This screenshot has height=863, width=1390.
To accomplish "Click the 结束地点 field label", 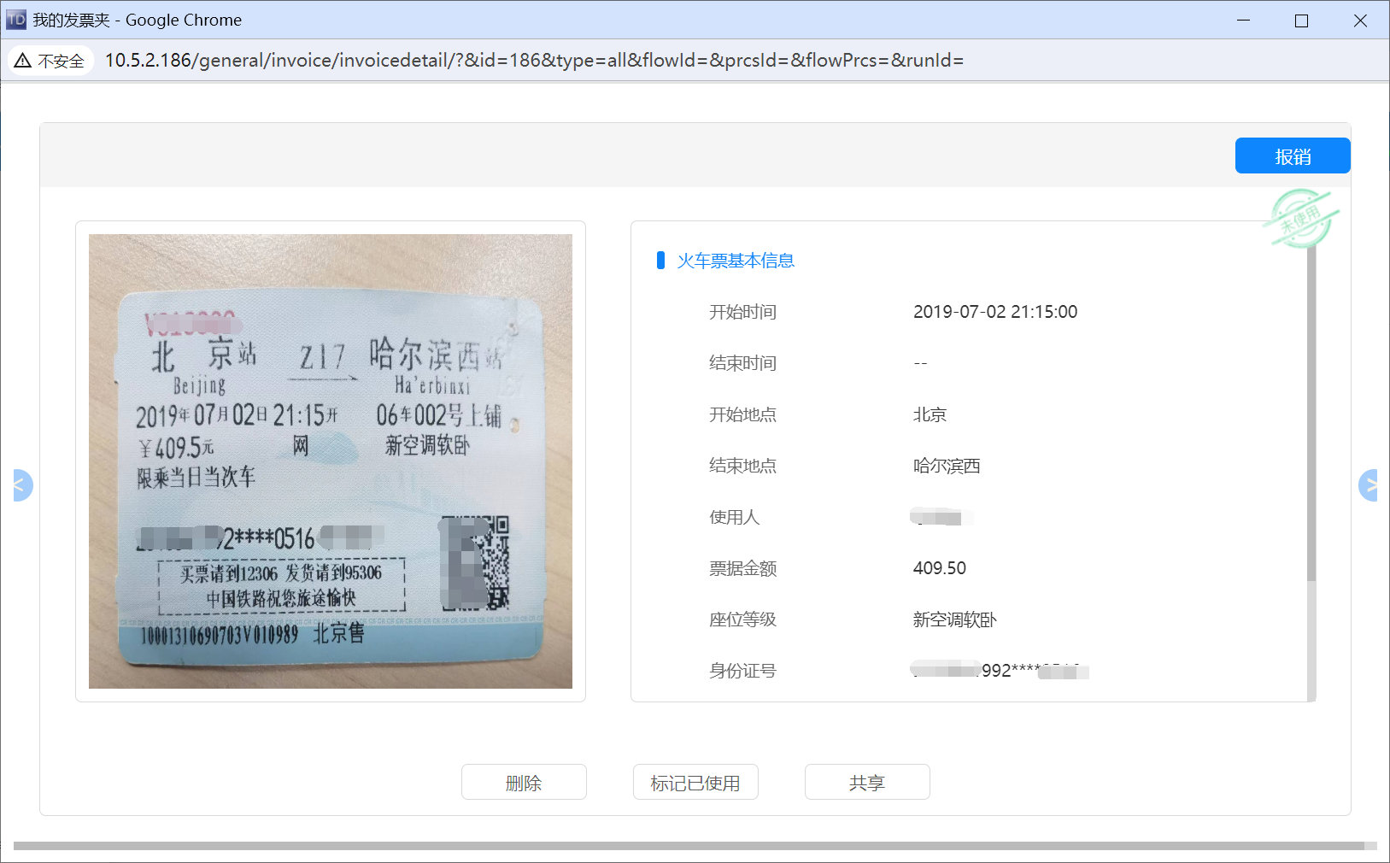I will click(742, 466).
